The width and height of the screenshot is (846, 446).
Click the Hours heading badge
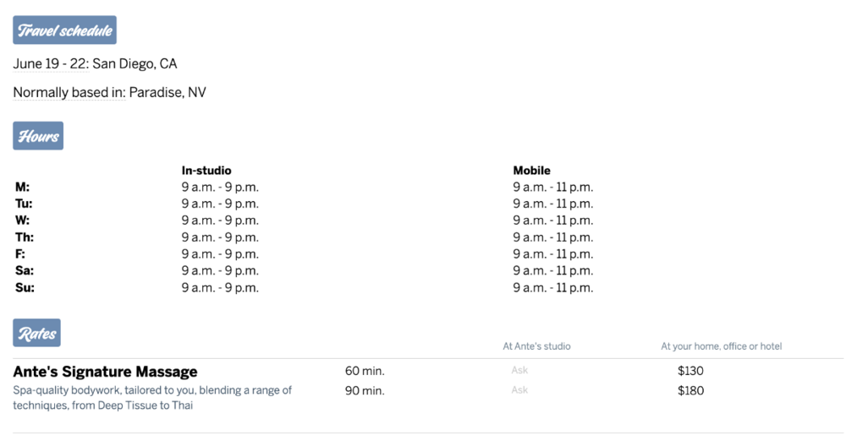click(x=38, y=136)
